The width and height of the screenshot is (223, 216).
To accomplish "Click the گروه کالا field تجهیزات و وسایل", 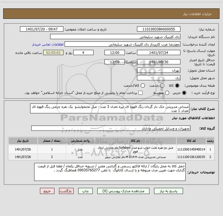I will pos(111,128).
